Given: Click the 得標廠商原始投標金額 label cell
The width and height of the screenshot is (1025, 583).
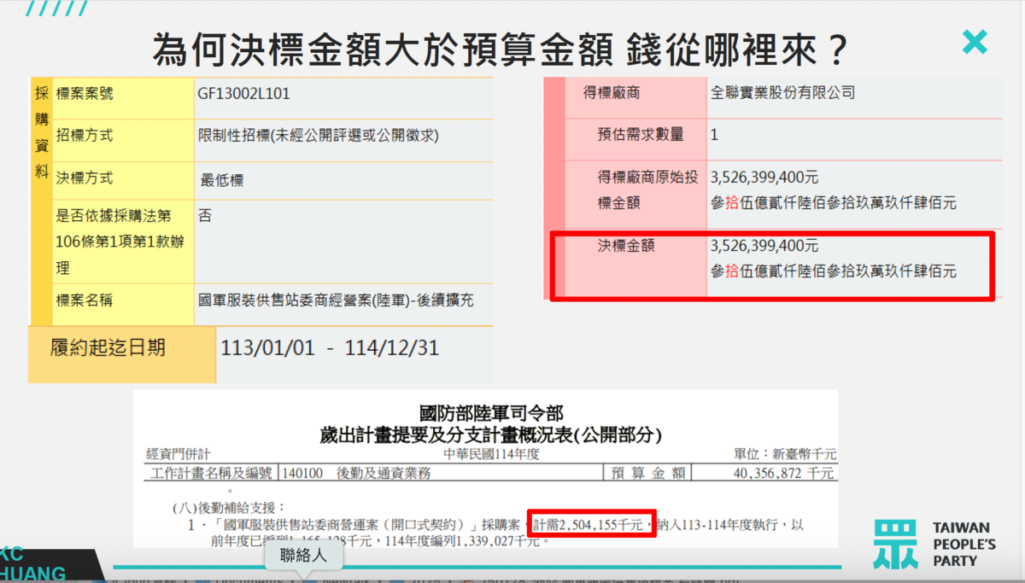Looking at the screenshot, I should [x=636, y=194].
